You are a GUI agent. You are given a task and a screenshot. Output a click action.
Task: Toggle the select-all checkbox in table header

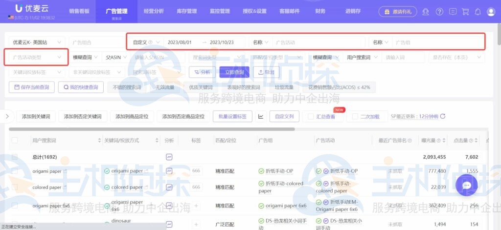(x=15, y=140)
